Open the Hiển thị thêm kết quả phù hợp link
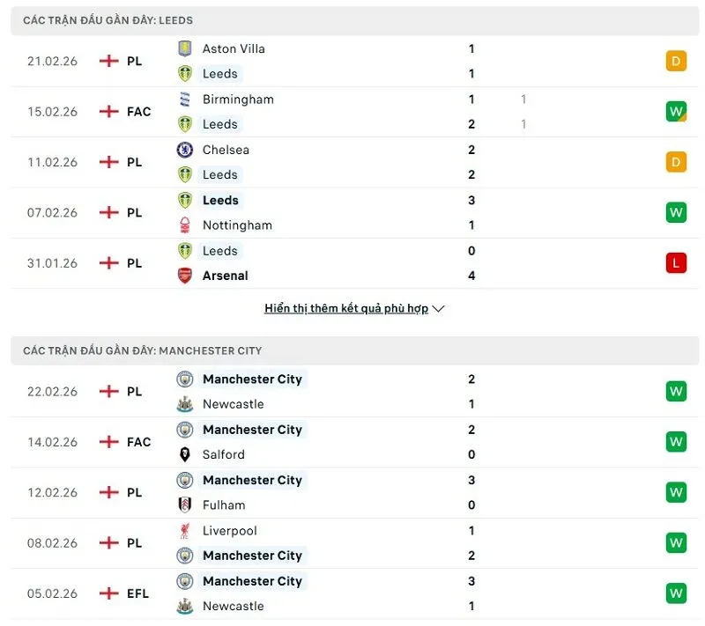The height and width of the screenshot is (626, 705). point(342,308)
